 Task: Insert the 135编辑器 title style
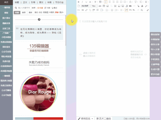39,48
